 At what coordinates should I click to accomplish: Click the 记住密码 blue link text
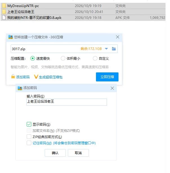click(x=64, y=143)
